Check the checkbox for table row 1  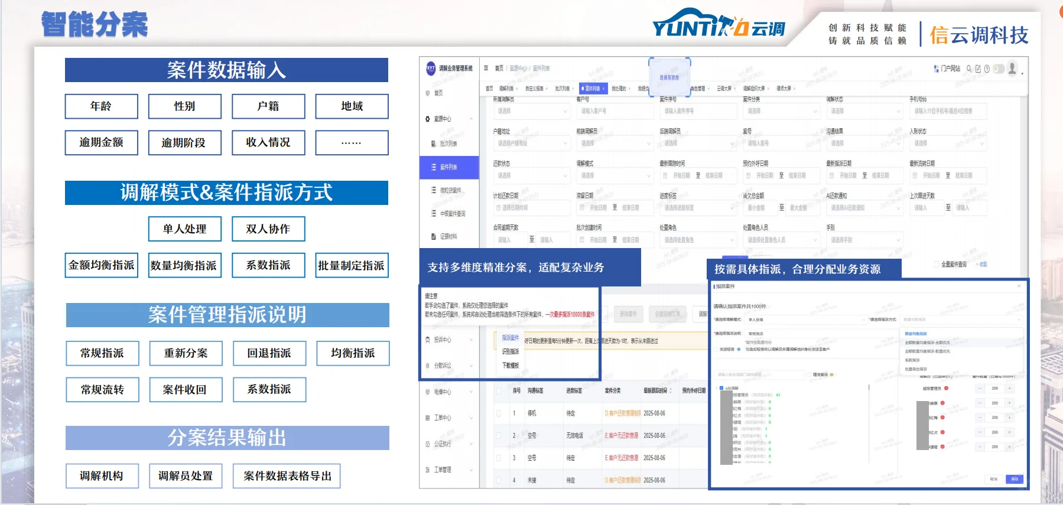point(499,413)
